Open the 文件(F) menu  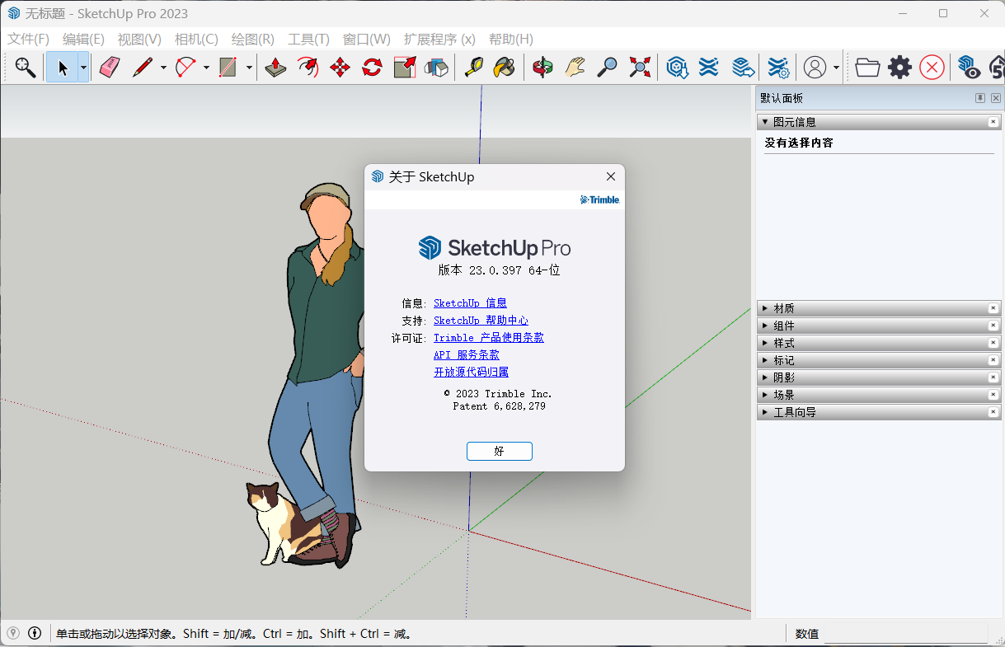click(29, 39)
